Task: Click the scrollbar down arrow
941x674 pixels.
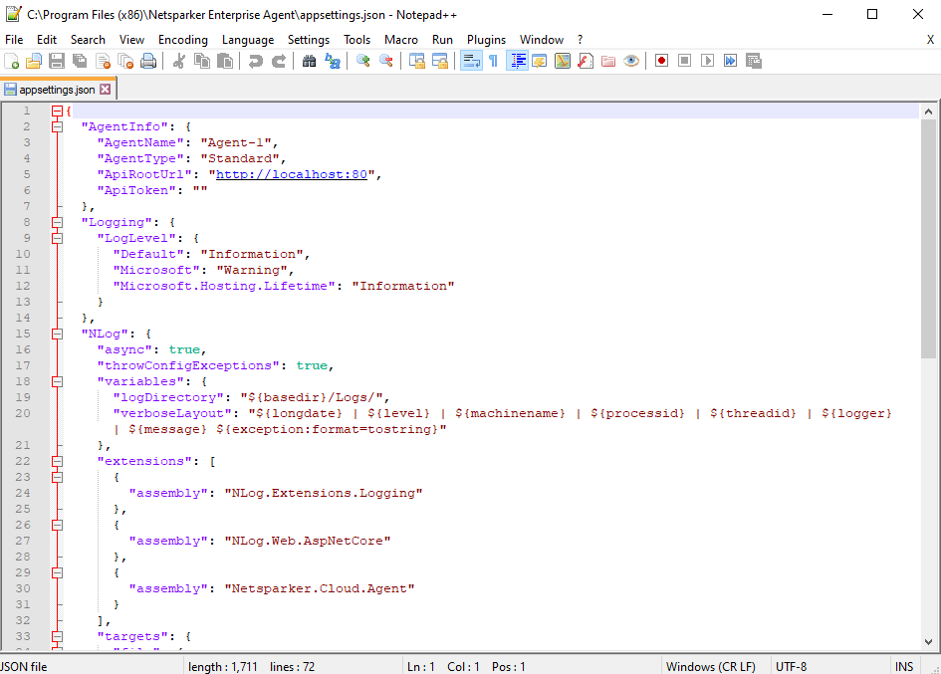Action: click(x=928, y=641)
